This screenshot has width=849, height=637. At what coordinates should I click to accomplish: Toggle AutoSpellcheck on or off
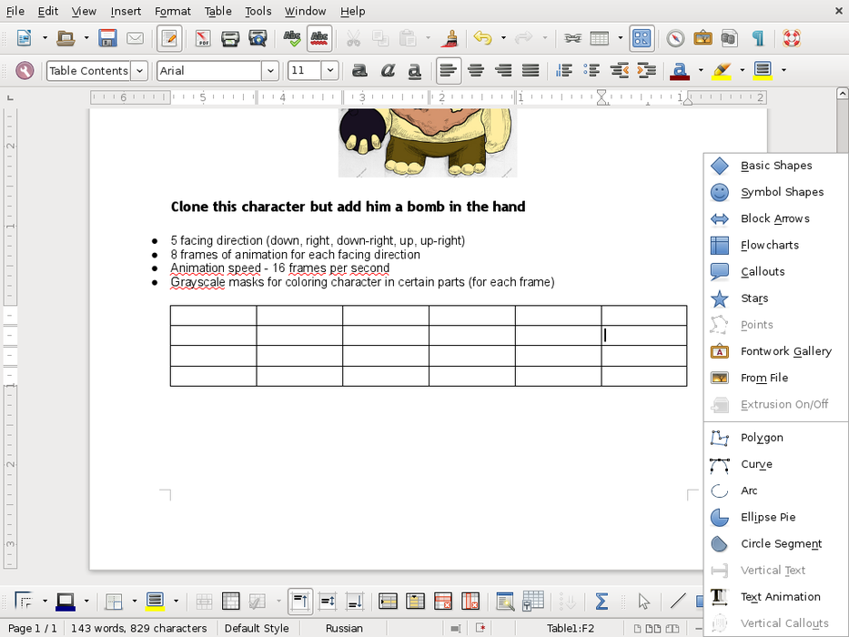[x=319, y=38]
